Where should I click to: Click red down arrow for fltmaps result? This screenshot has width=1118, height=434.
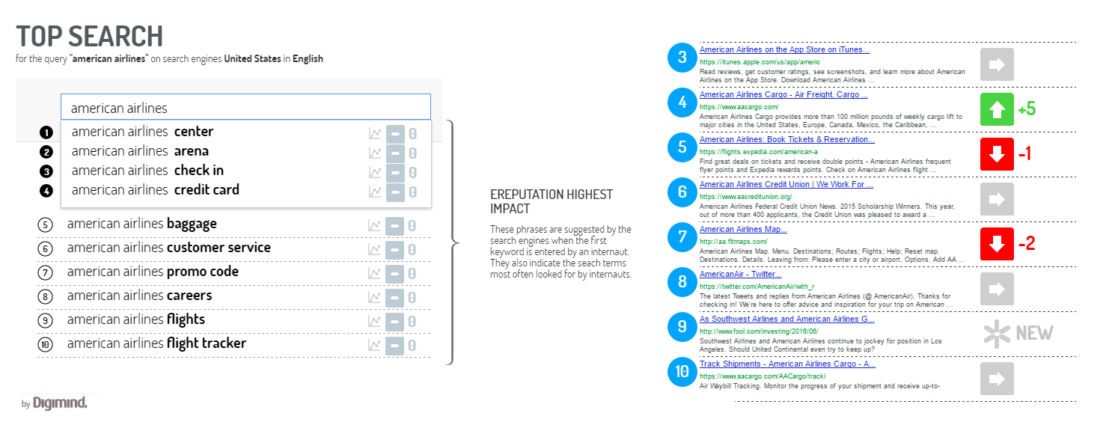pos(997,244)
